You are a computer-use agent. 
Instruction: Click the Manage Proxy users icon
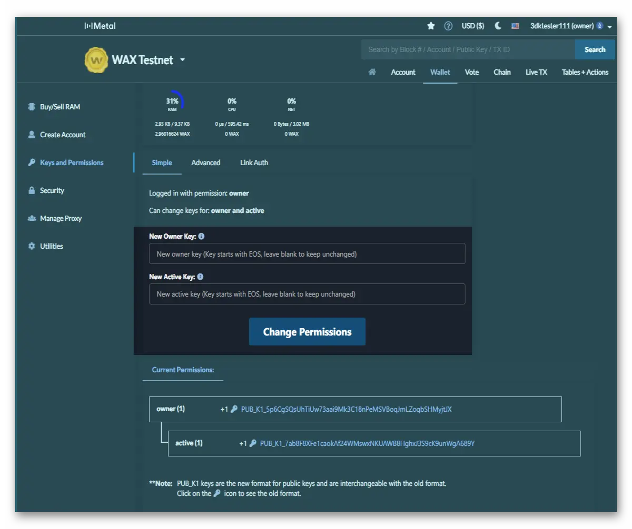click(x=32, y=218)
